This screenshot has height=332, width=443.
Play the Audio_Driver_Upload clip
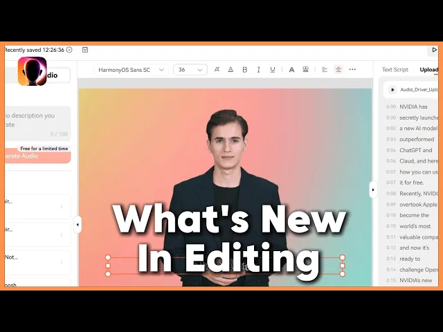392,90
